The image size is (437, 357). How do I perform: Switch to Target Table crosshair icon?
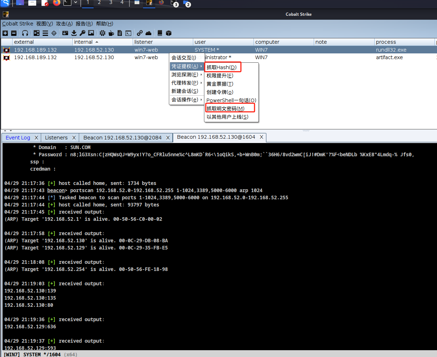[x=54, y=33]
